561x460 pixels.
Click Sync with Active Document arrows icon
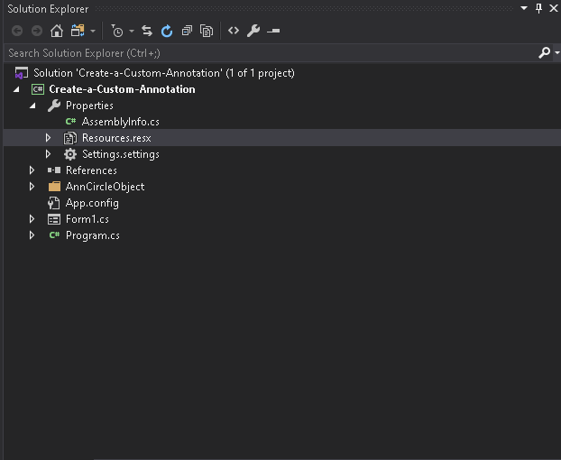tap(147, 31)
